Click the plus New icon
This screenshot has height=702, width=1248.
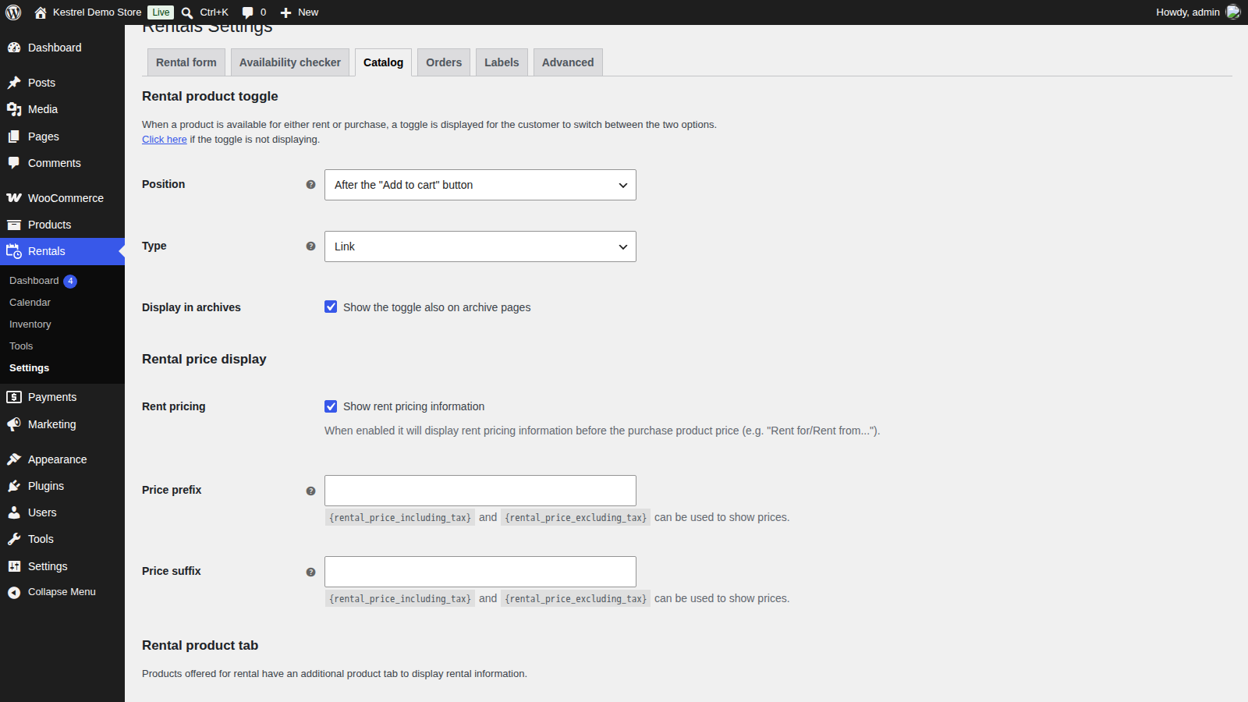point(285,12)
